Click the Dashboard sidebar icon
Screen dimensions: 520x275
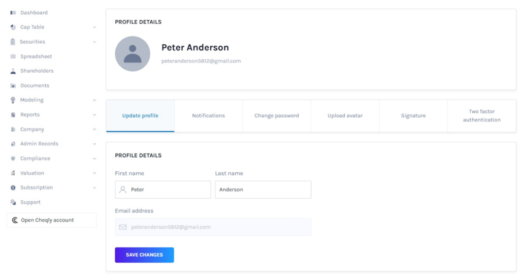[x=13, y=13]
